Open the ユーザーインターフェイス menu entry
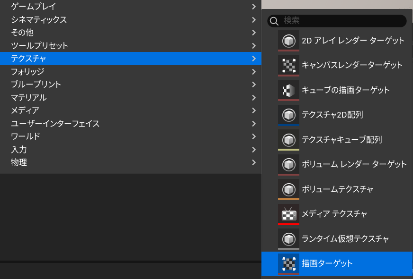 [x=131, y=124]
